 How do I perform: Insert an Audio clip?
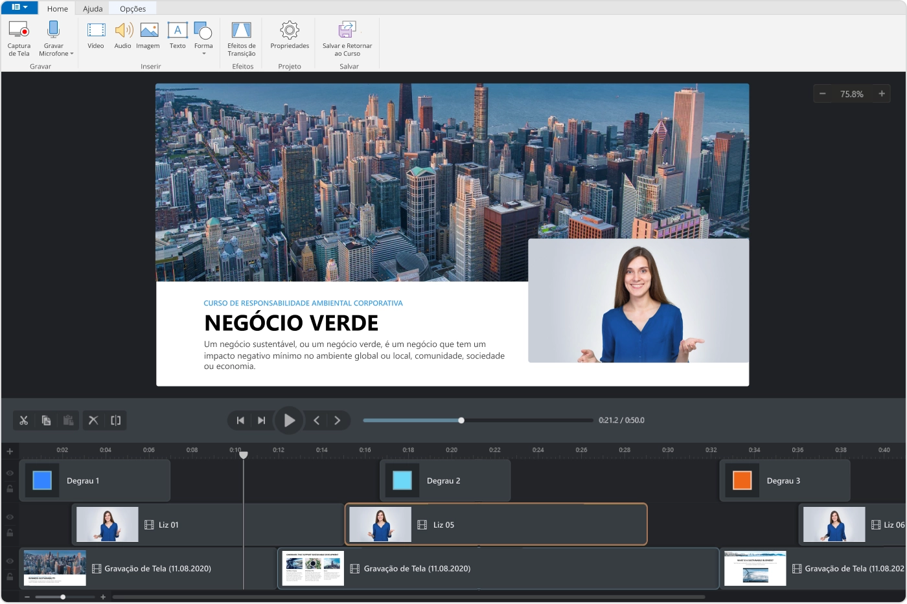(123, 30)
